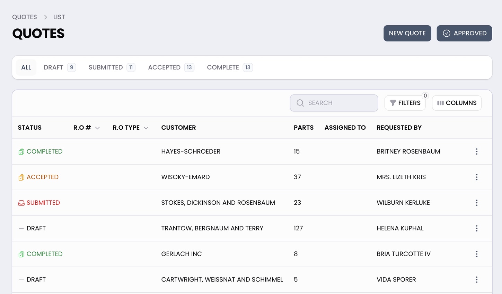Click the magnifier icon in the search bar

pyautogui.click(x=300, y=103)
